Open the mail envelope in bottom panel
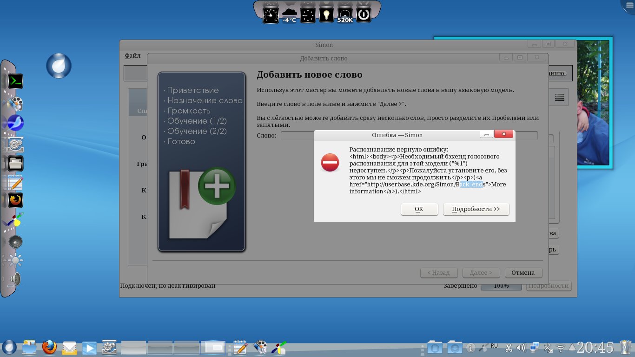This screenshot has height=357, width=635. tap(69, 347)
